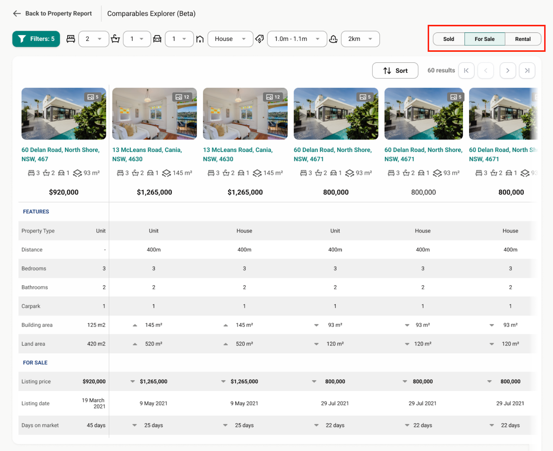The height and width of the screenshot is (451, 553).
Task: Click the Filters: 5 button
Action: click(36, 39)
